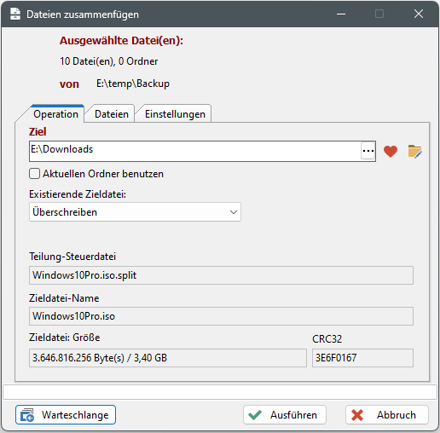
Task: Click the red X icon on Abbruch
Action: [x=357, y=415]
